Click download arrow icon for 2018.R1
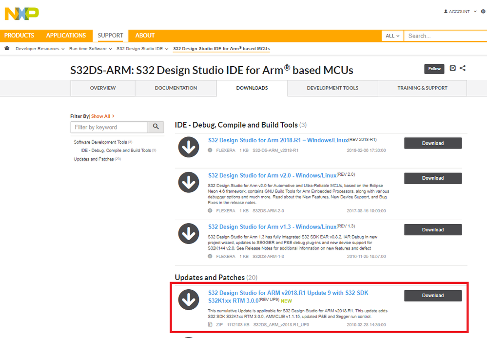 tap(189, 147)
